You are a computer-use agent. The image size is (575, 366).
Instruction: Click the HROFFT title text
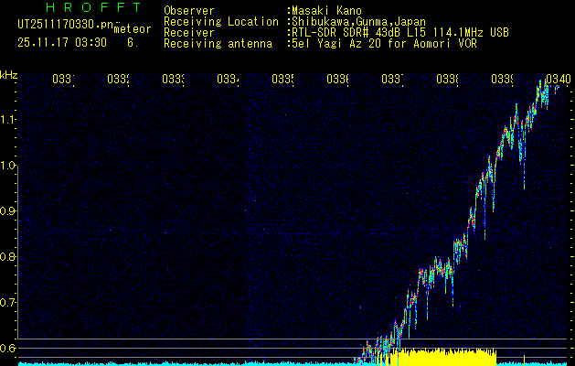93,8
